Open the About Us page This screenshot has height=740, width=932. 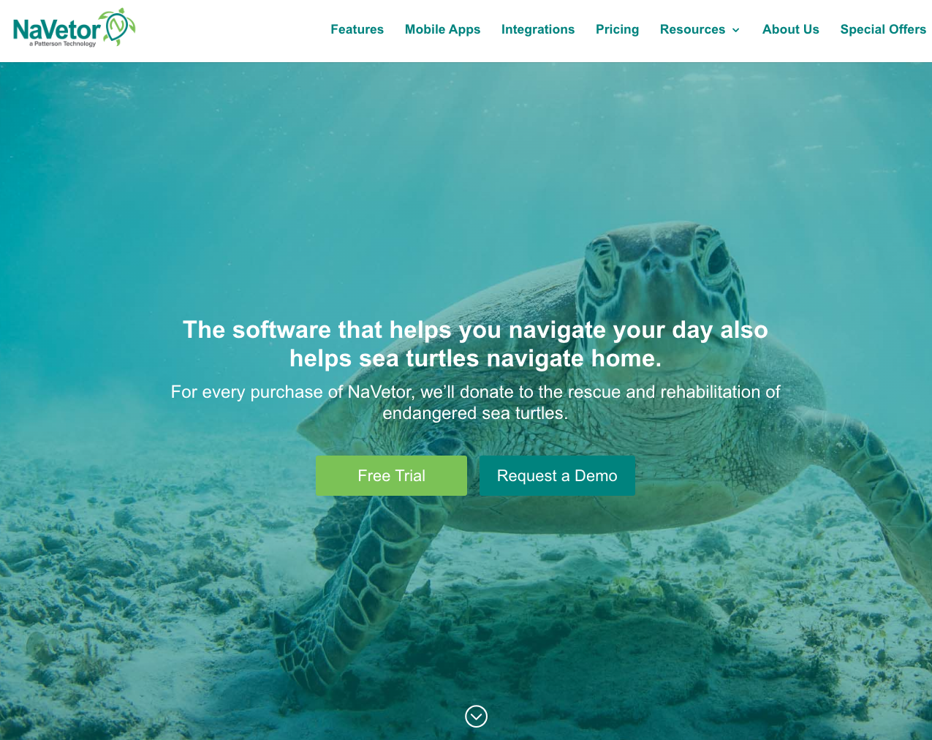point(790,29)
